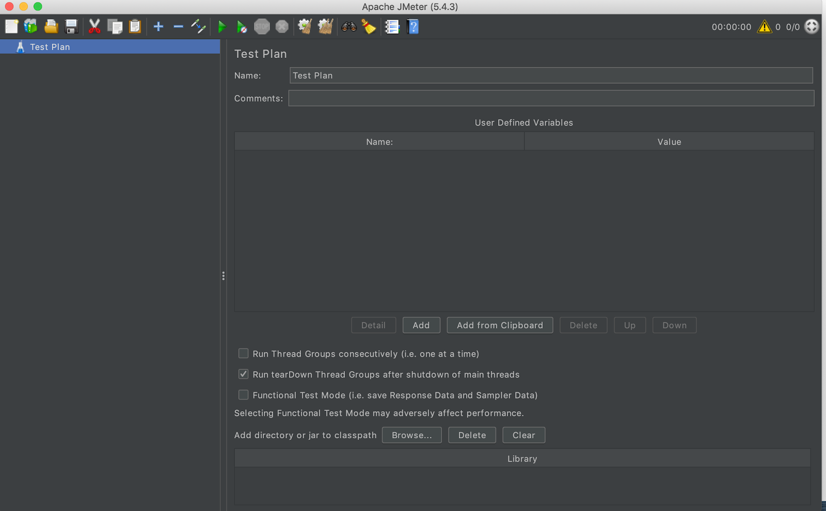Click the 0/0 active threads counter
This screenshot has height=511, width=826.
(793, 27)
